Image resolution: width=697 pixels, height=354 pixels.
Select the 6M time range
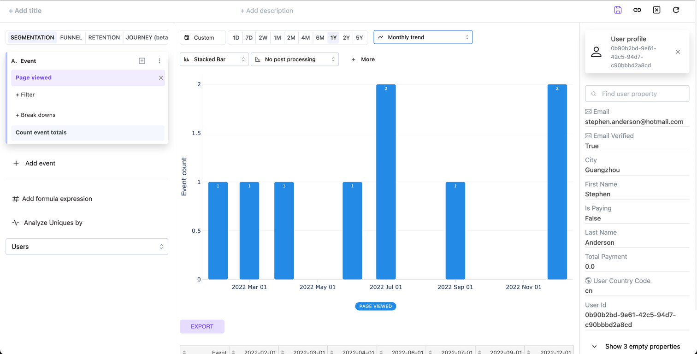click(x=320, y=38)
